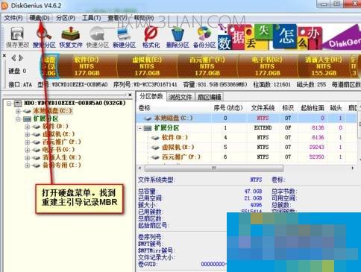Image resolution: width=361 pixels, height=272 pixels.
Task: Select 软件(D:) row in partition table
Action: 246,137
